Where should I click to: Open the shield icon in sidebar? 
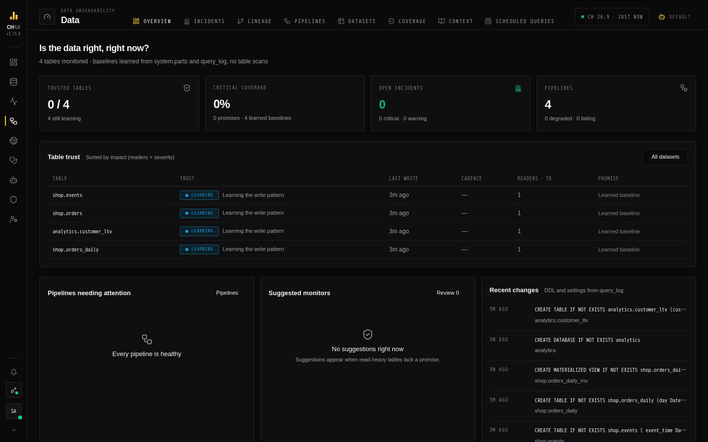(14, 200)
